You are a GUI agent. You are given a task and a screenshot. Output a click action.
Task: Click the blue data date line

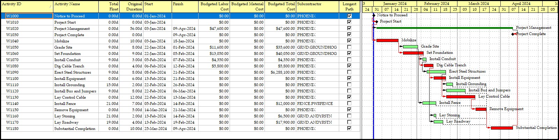click(373, 87)
